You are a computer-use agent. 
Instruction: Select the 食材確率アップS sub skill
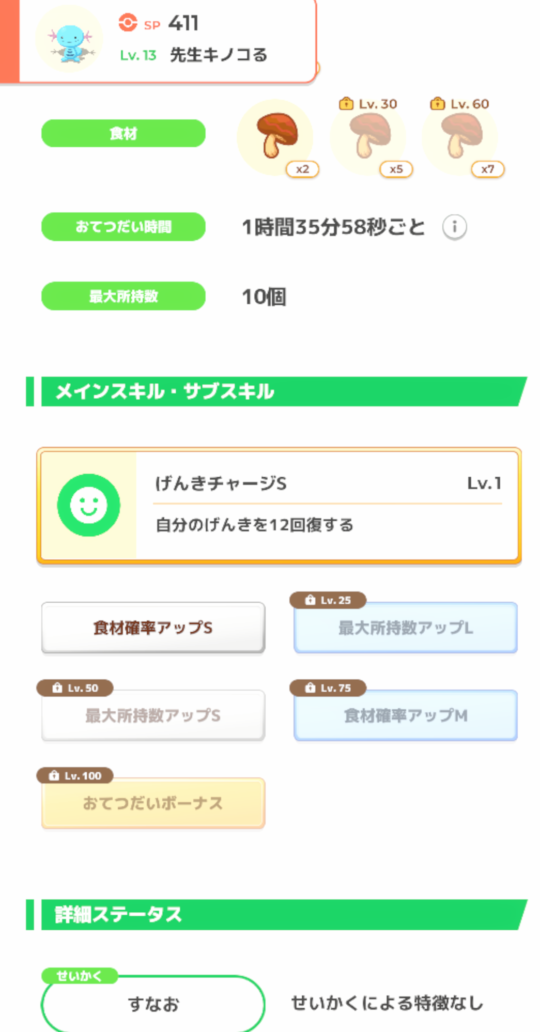click(153, 628)
